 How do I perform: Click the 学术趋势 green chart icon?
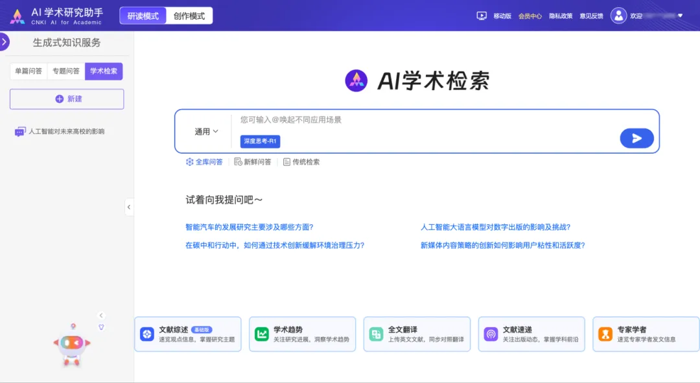262,334
